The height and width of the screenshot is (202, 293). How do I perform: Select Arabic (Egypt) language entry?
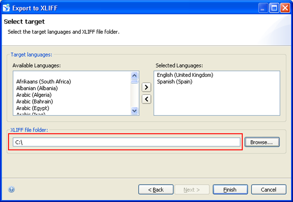[x=32, y=108]
